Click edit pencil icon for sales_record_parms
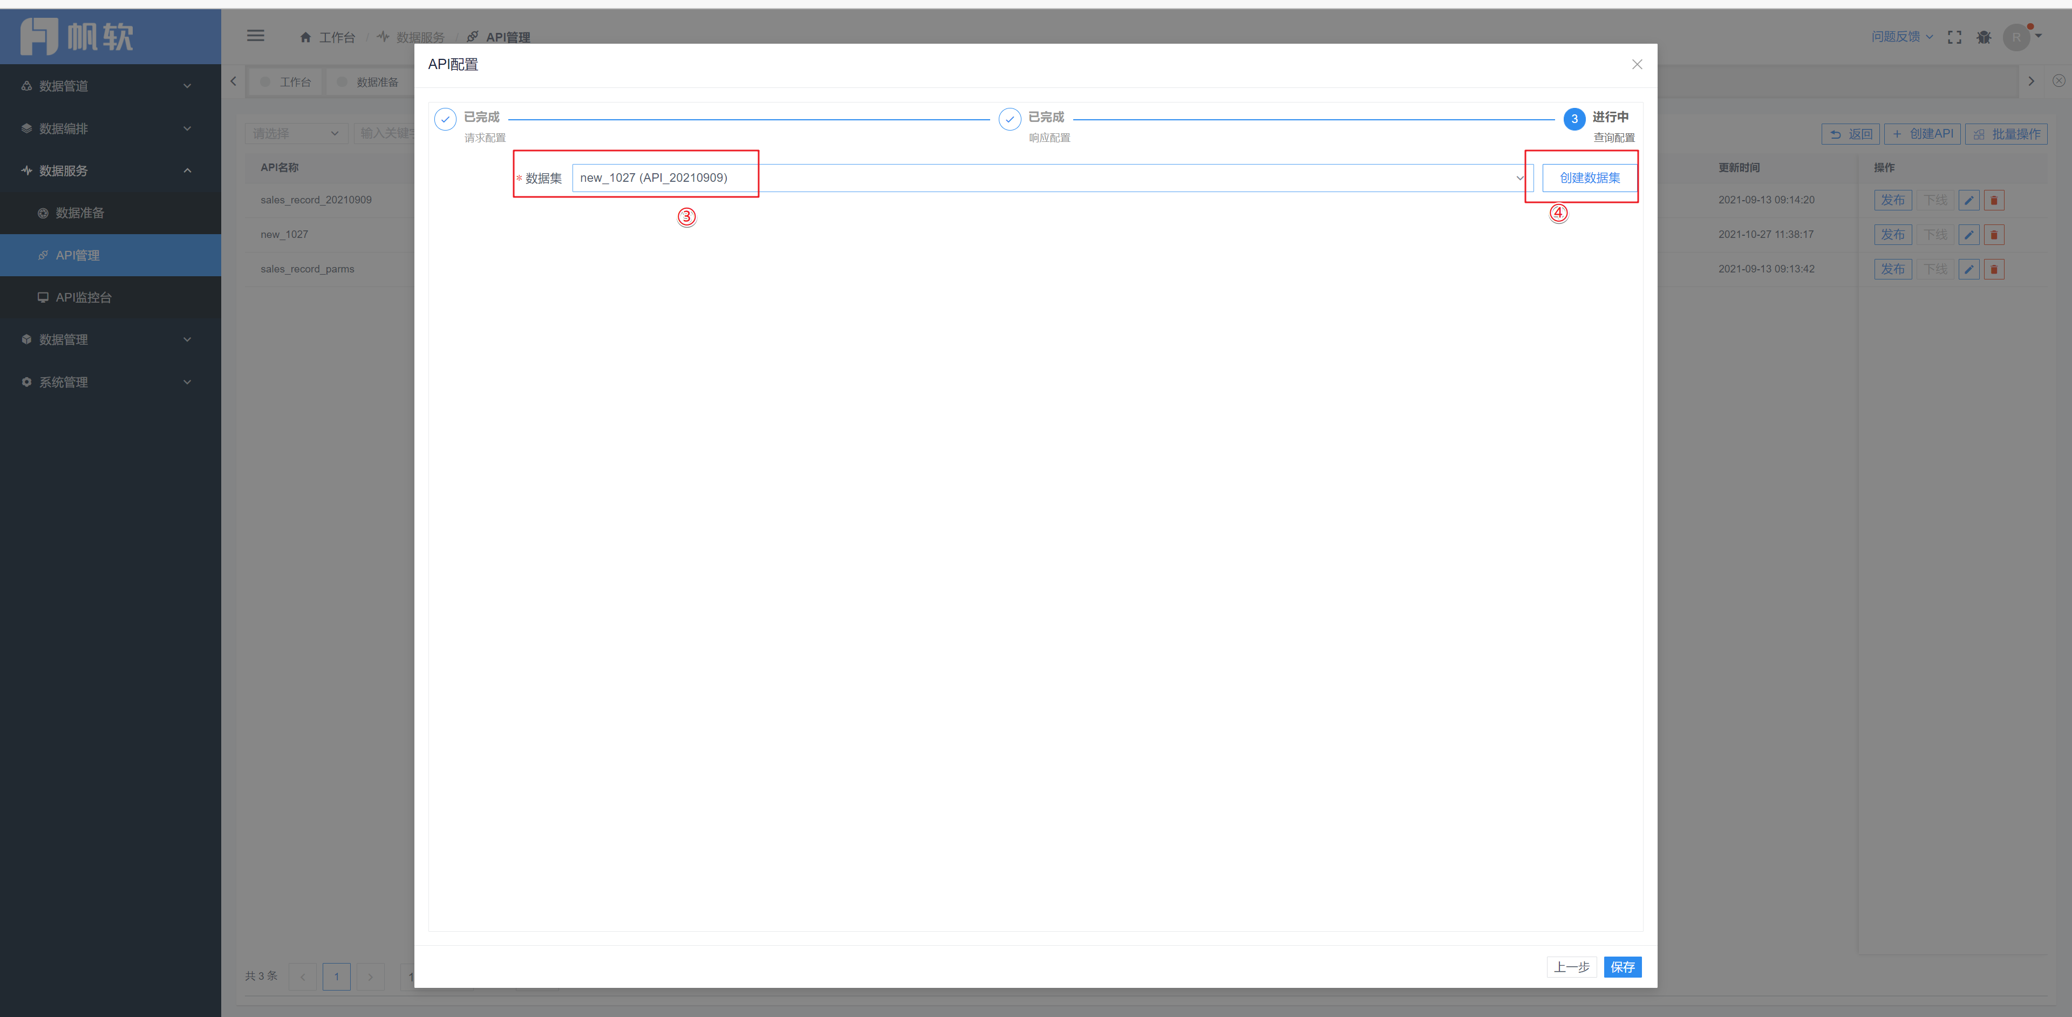The image size is (2072, 1017). [1968, 269]
